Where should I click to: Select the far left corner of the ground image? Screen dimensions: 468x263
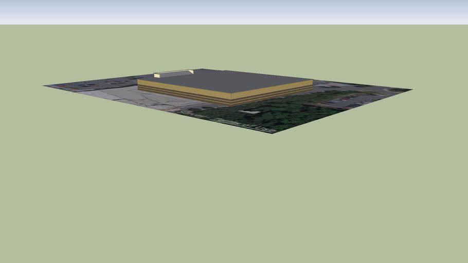[45, 86]
